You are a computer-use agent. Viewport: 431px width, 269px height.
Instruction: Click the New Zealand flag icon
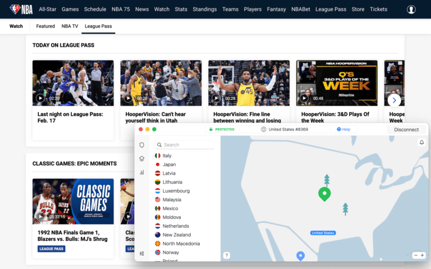158,235
